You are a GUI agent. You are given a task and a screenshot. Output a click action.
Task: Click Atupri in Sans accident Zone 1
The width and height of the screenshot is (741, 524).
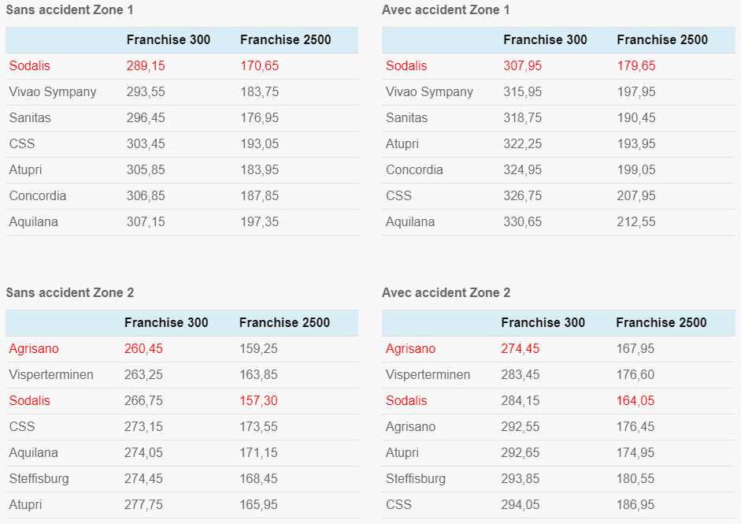point(25,169)
